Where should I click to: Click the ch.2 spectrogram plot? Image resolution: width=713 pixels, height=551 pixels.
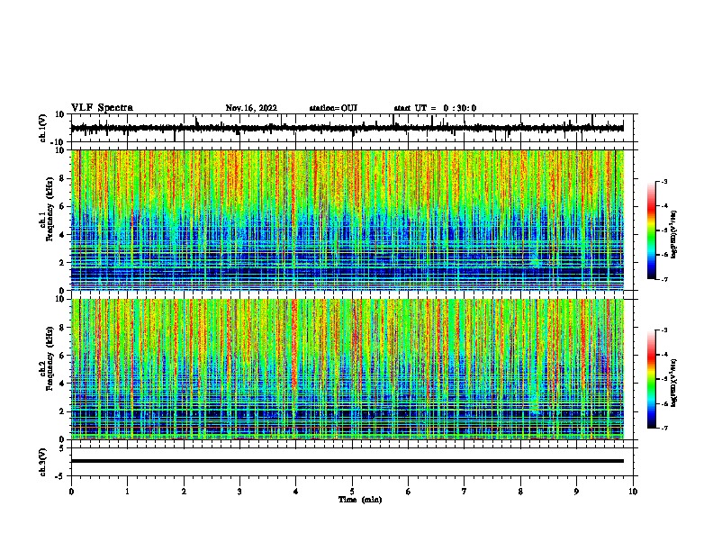[x=347, y=369]
